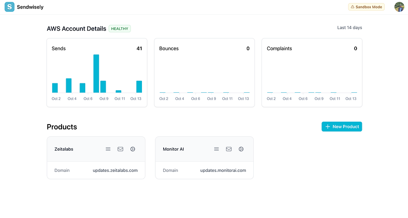
Task: Open the Zeitalabs product name
Action: click(64, 149)
